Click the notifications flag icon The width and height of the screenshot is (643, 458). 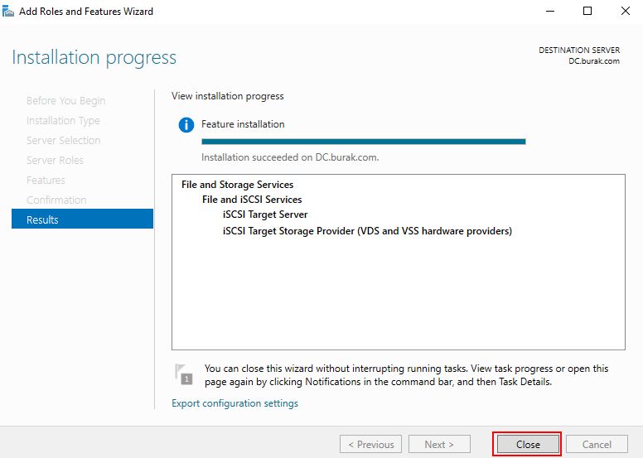click(x=183, y=374)
